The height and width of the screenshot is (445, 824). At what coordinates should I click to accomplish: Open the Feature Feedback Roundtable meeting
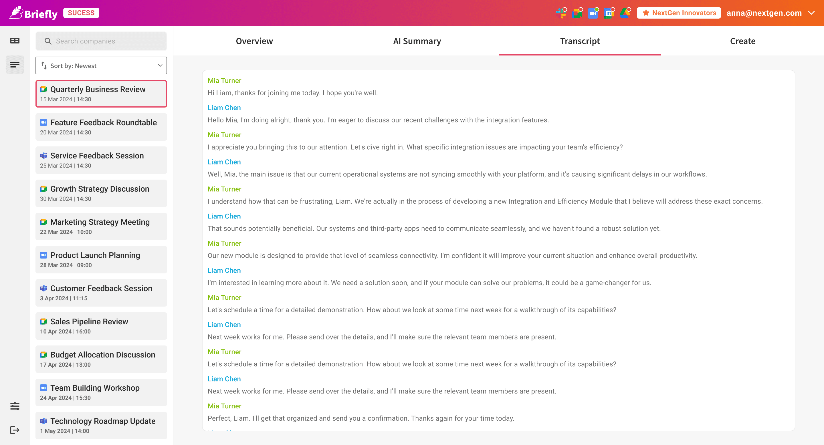click(x=101, y=127)
